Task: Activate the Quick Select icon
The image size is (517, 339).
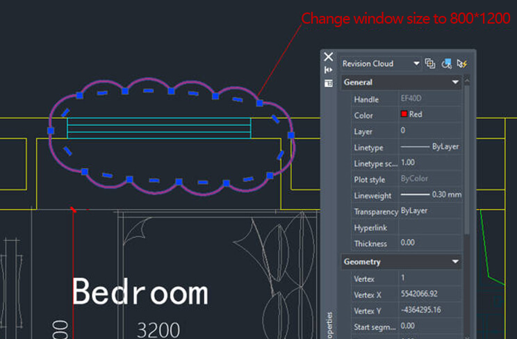Action: (463, 64)
